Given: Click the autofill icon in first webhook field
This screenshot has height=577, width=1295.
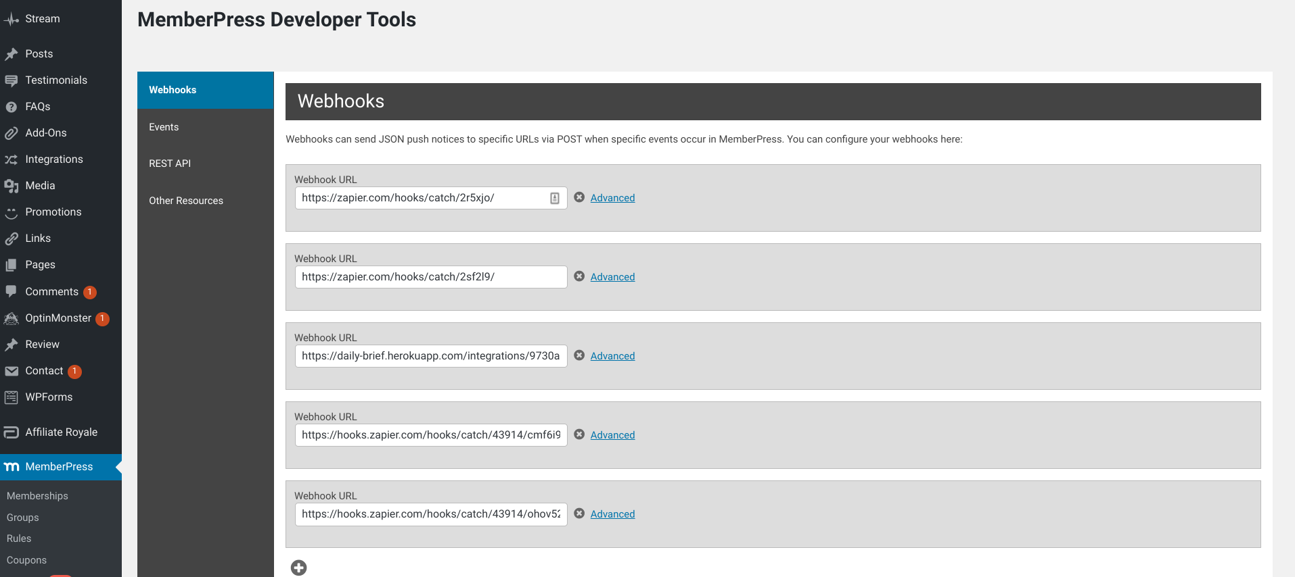Looking at the screenshot, I should tap(555, 198).
